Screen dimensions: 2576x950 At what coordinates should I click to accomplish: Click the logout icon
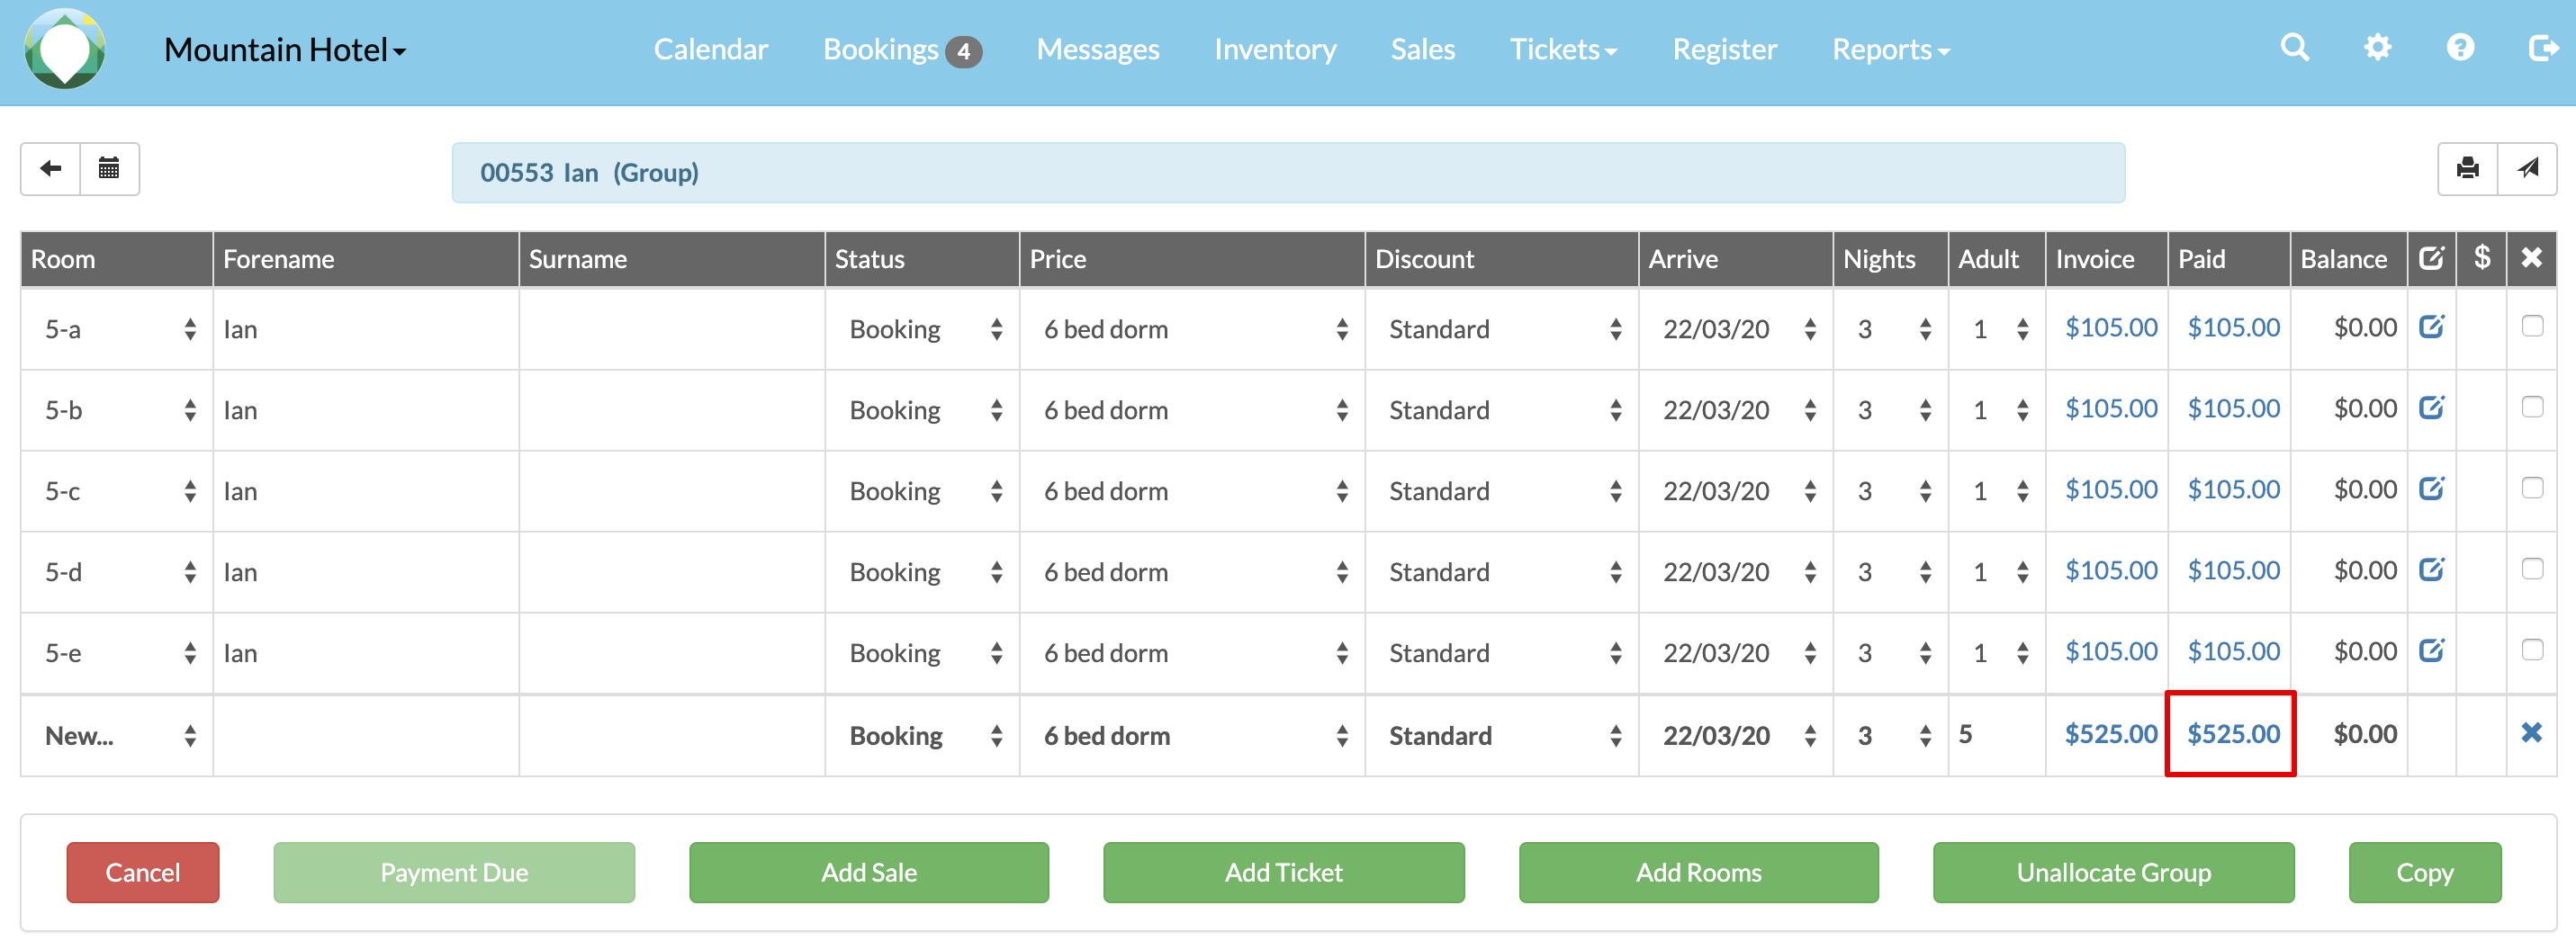(2541, 48)
